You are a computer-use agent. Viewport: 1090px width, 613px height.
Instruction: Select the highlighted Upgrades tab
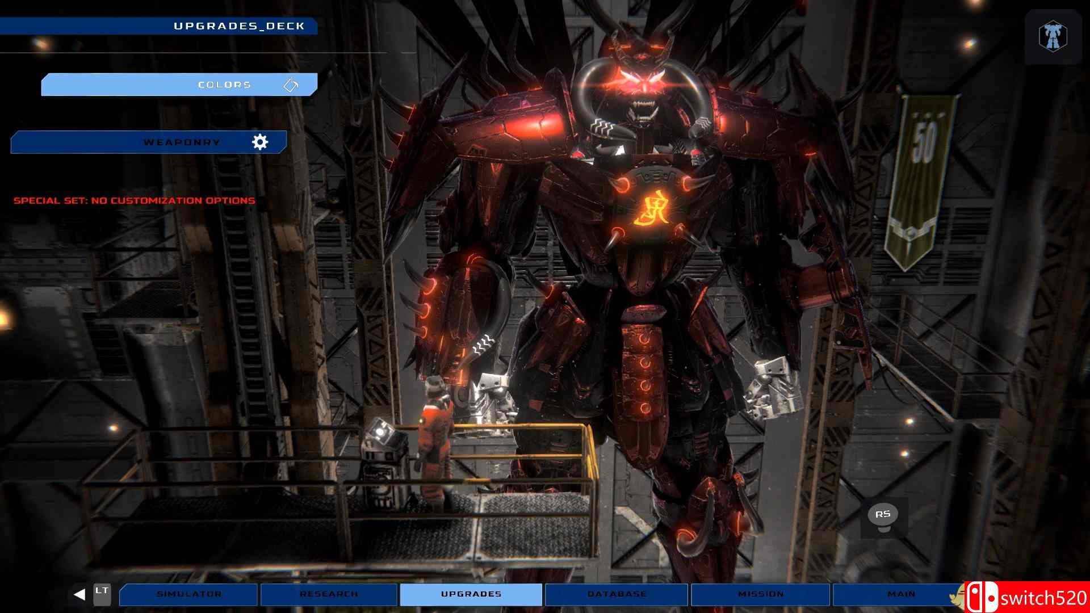471,594
